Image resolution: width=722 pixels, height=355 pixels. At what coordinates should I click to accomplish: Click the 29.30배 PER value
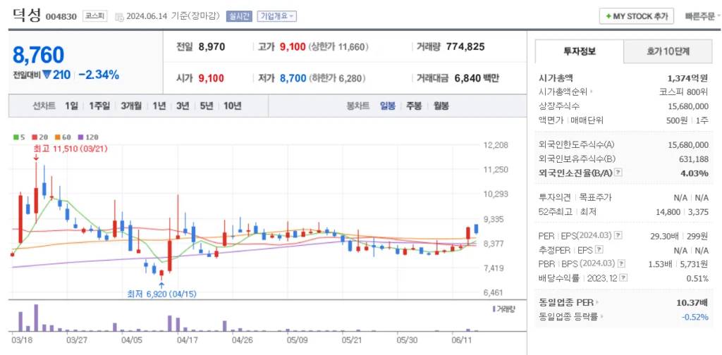point(666,236)
